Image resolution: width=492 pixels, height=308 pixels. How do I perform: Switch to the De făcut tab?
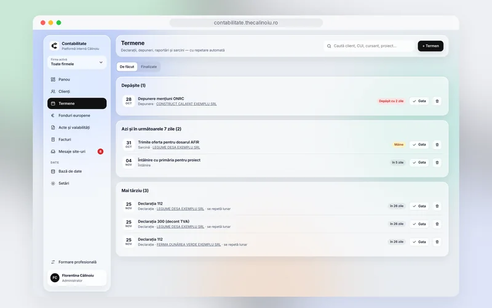(x=127, y=67)
